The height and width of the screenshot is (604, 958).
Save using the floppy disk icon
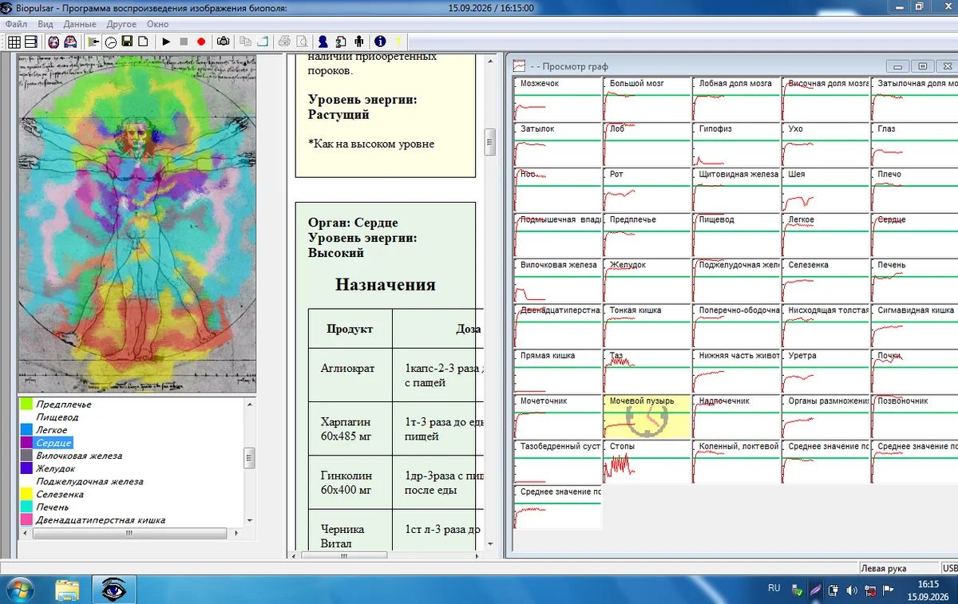[127, 41]
